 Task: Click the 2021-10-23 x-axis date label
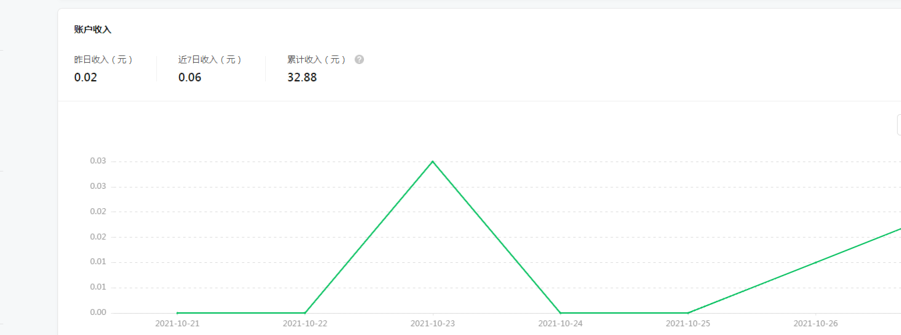(x=433, y=324)
